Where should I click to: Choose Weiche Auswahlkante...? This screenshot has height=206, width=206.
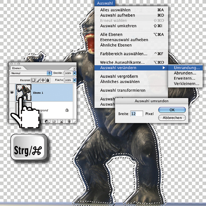(131, 62)
